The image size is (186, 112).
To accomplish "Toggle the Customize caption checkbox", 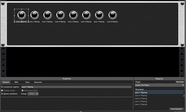I will (x=2, y=87).
